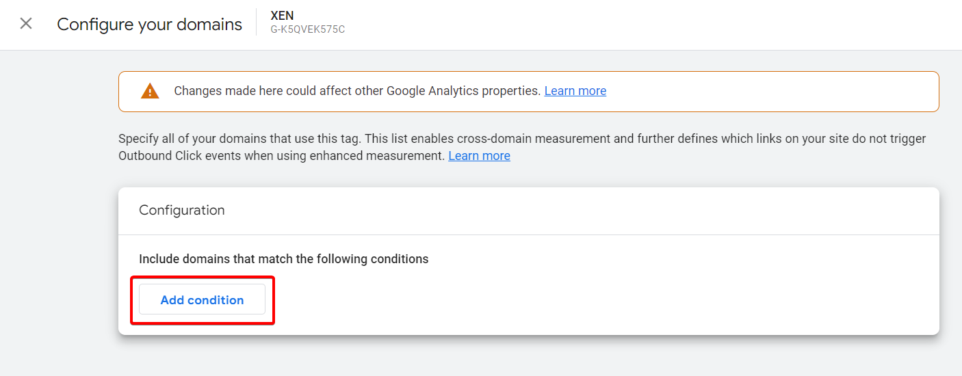Viewport: 962px width, 376px height.
Task: Click the Add condition button
Action: [202, 299]
